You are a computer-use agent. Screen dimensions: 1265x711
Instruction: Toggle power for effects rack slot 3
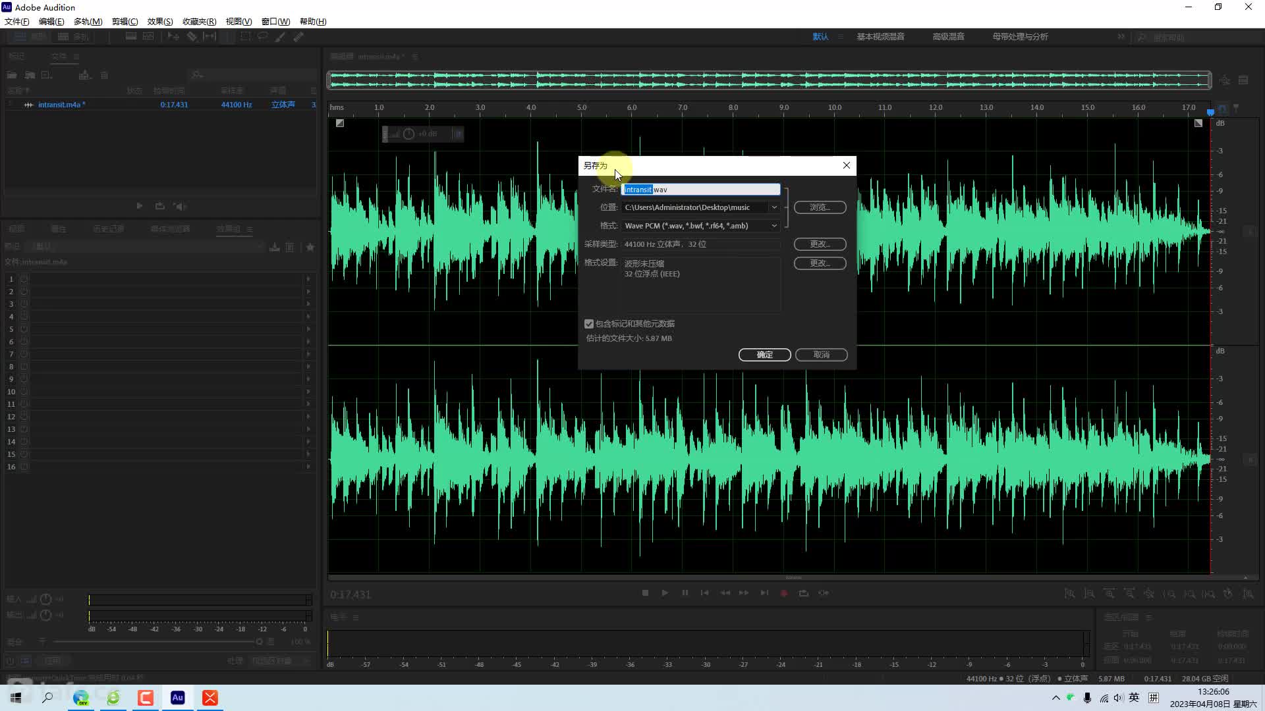click(x=24, y=304)
